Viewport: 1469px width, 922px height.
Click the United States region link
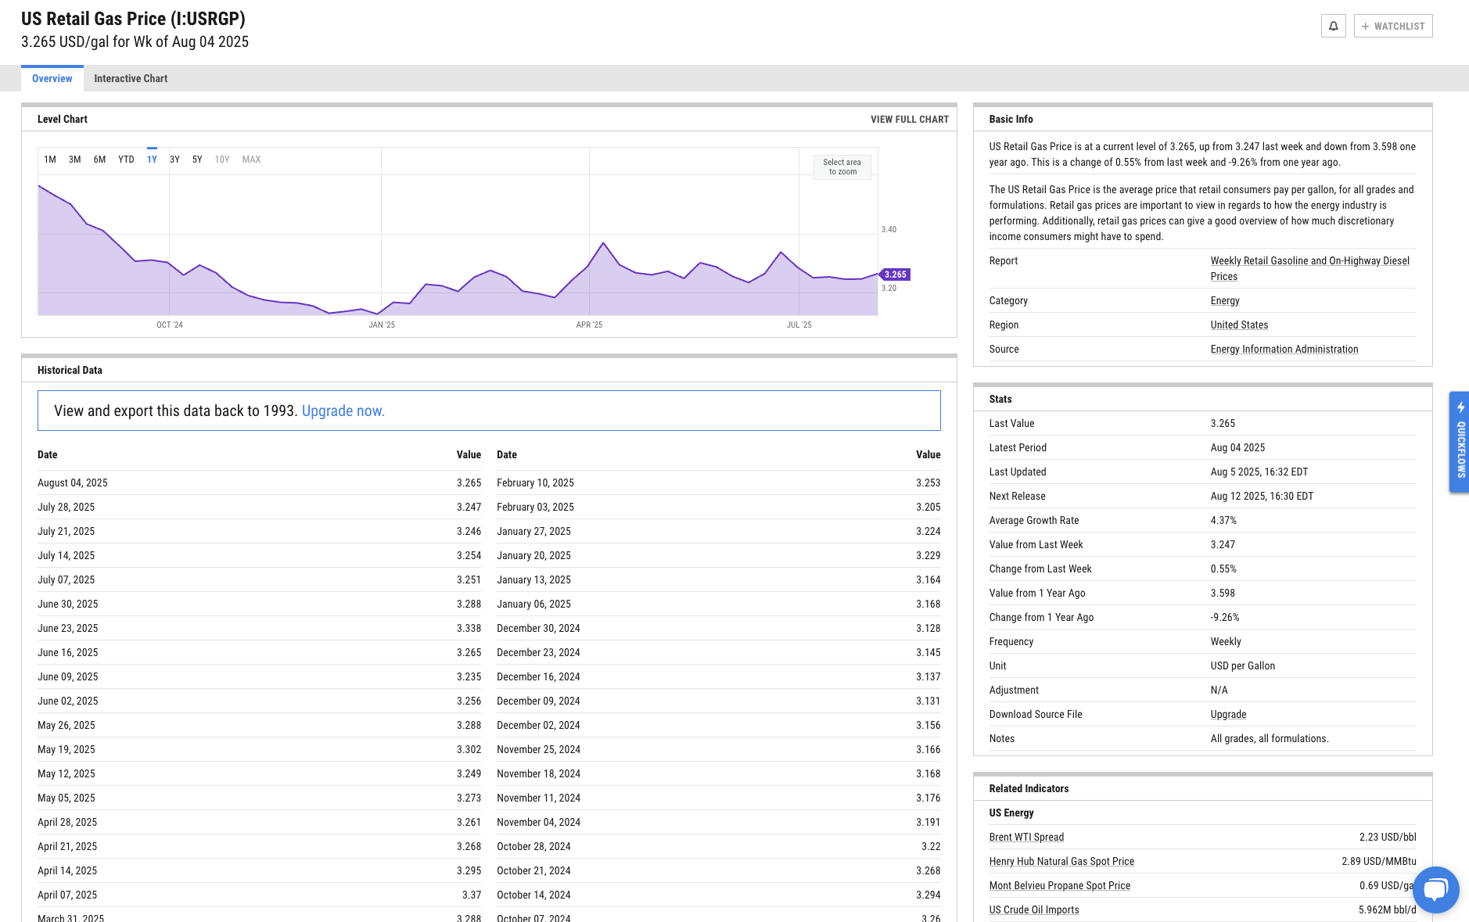pos(1239,325)
